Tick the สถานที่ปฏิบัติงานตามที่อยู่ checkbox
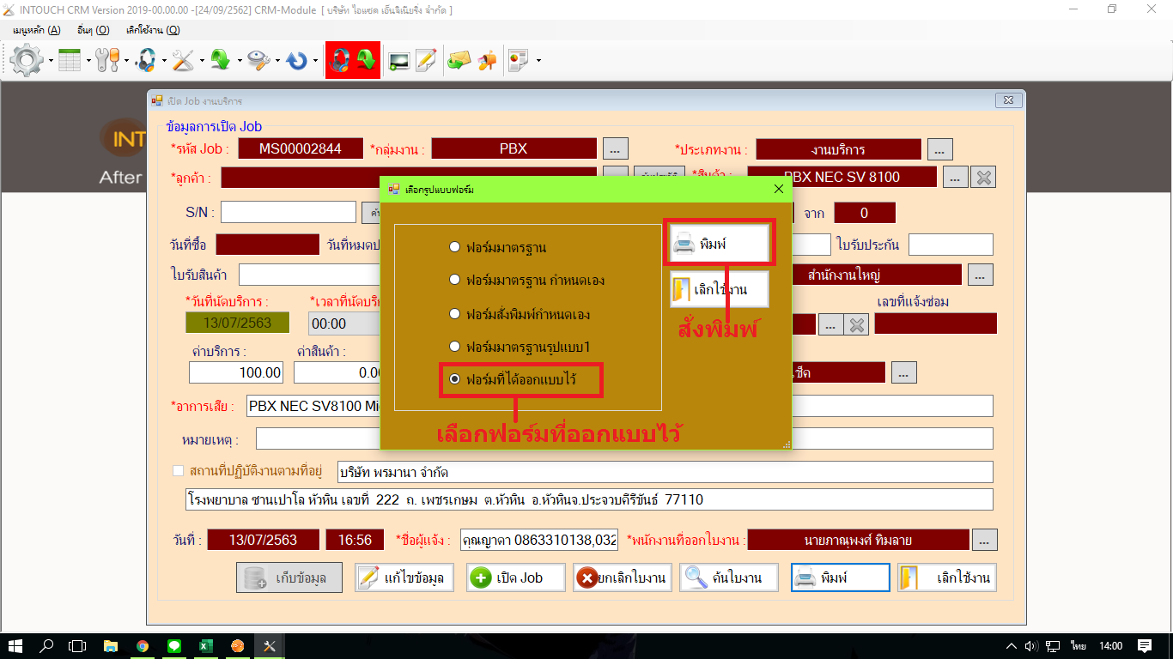Image resolution: width=1173 pixels, height=659 pixels. point(179,471)
